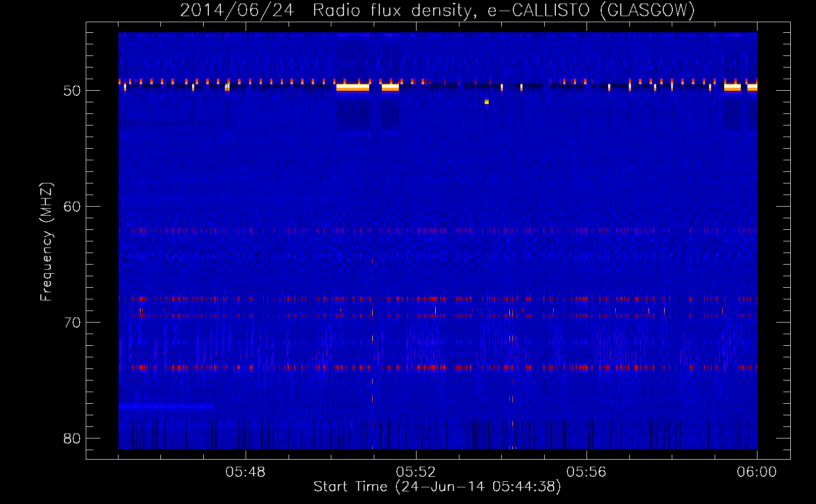Click the 05:56 time tick label

(x=587, y=472)
